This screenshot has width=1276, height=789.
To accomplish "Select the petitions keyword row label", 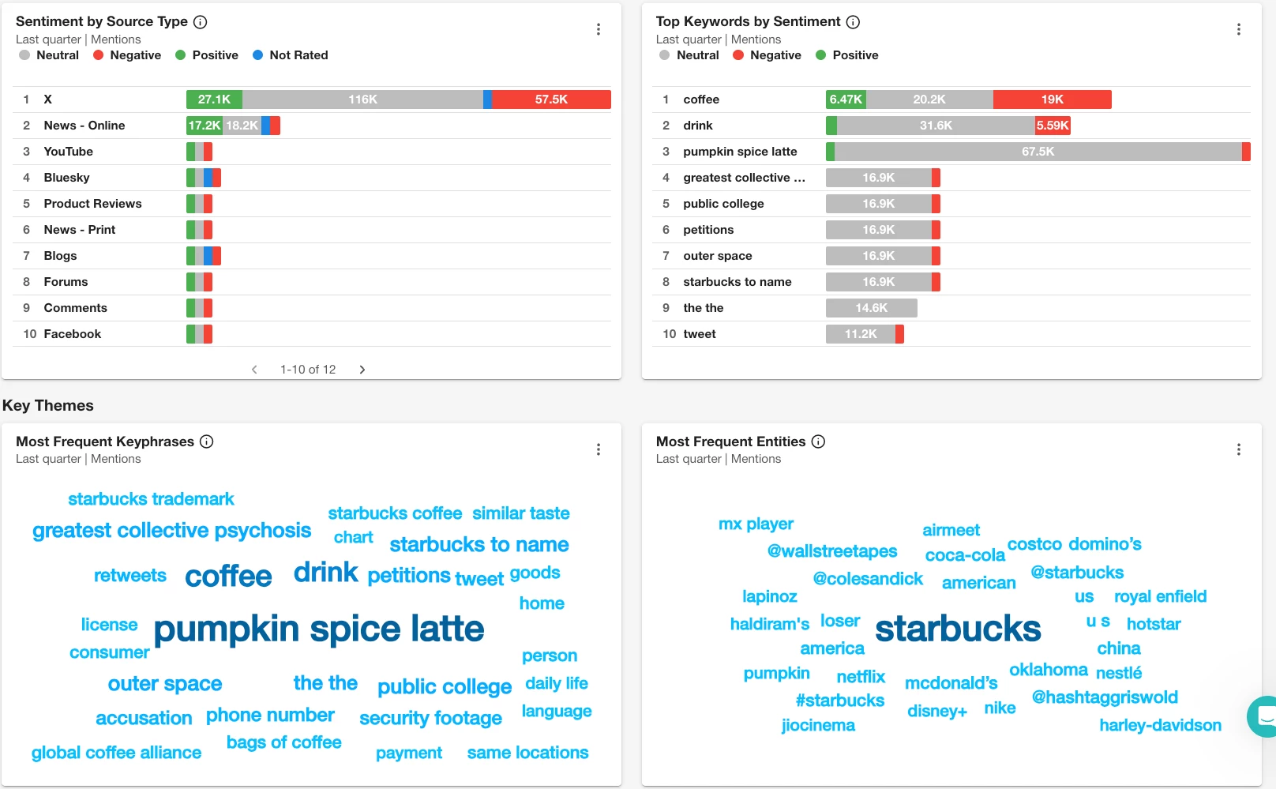I will click(708, 230).
